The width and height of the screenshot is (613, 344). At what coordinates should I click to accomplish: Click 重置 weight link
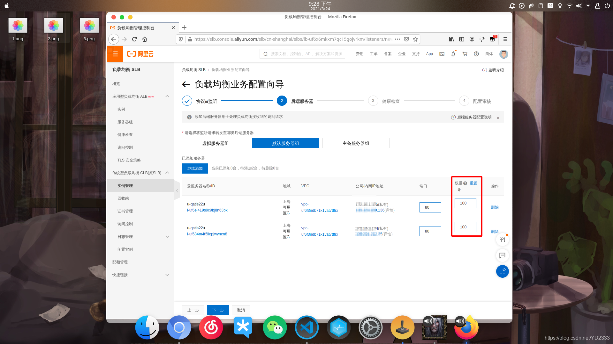pos(473,183)
